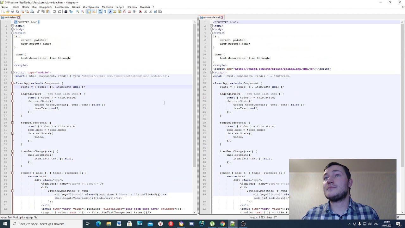The height and width of the screenshot is (228, 405).
Task: Collapse html tag fold in non-module.html
Action: click(x=211, y=26)
